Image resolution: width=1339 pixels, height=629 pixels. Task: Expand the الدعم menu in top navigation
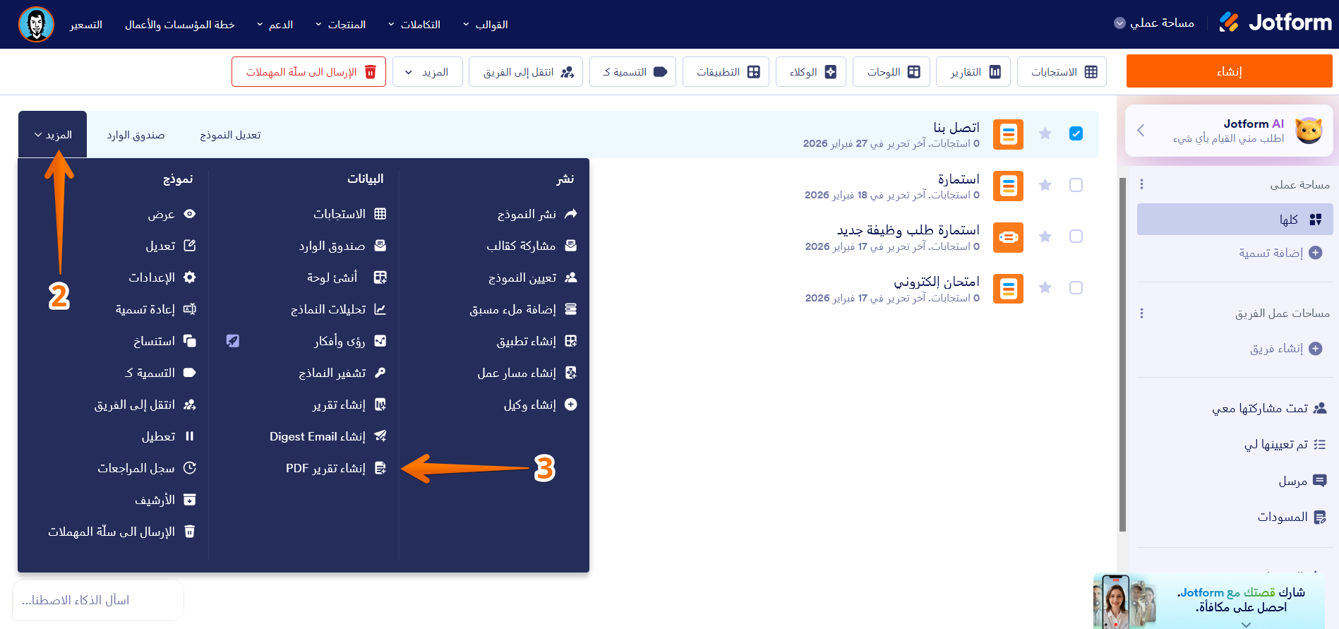(275, 25)
